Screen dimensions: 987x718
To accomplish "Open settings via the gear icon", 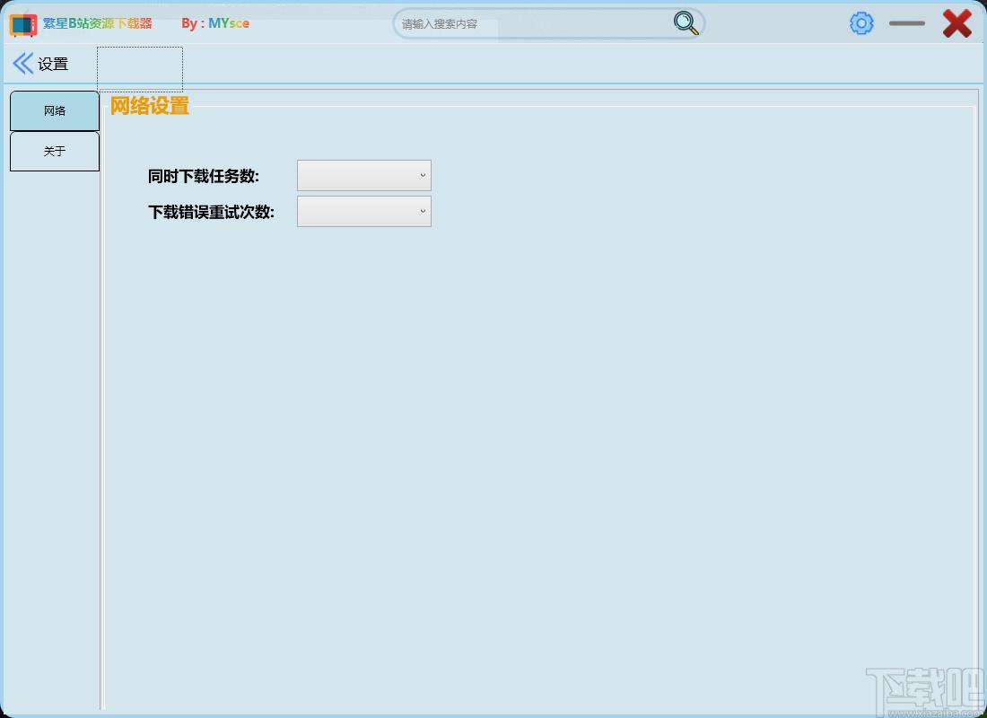I will coord(861,23).
